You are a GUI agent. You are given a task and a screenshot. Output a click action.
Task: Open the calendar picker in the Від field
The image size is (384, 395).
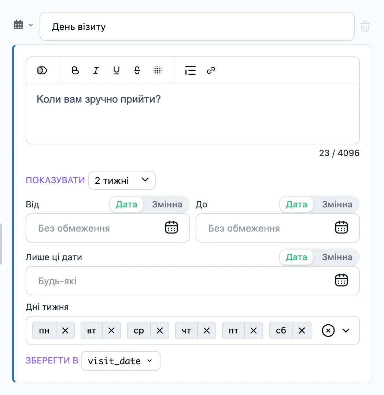pos(171,228)
